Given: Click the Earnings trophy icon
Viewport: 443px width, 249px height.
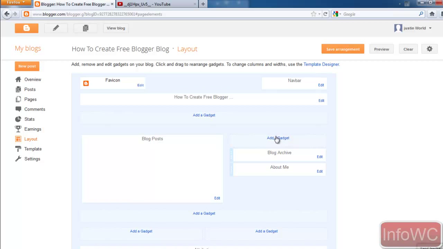Looking at the screenshot, I should pos(18,129).
